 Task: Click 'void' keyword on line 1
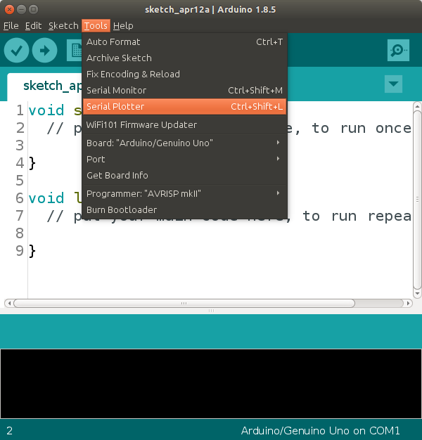coord(46,110)
